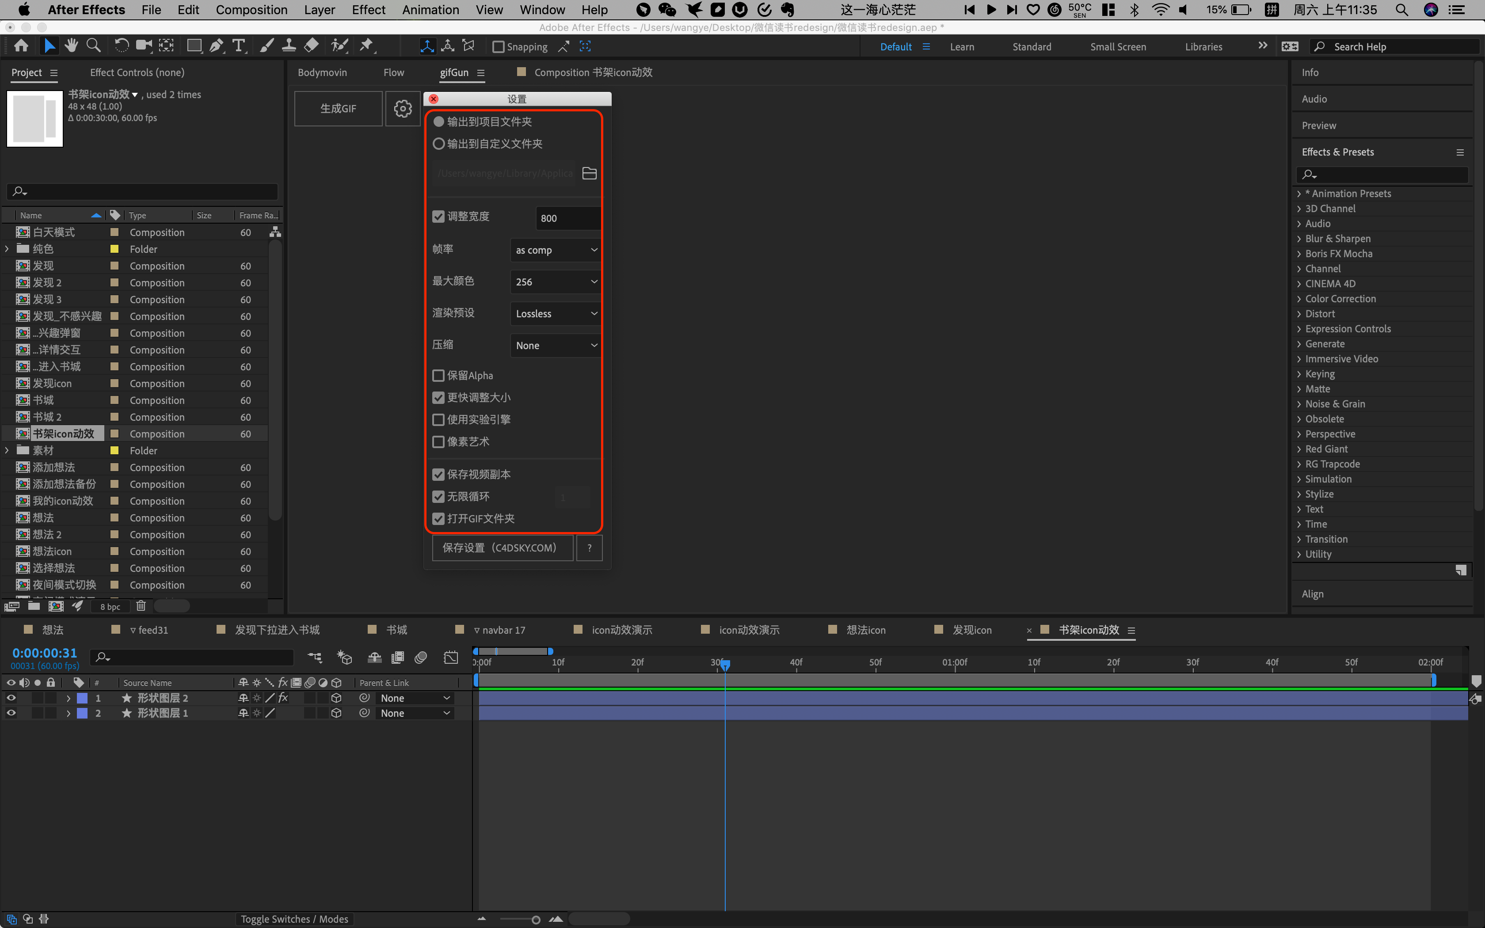This screenshot has height=928, width=1485.
Task: Enable the 保留Alpha checkbox
Action: pos(438,376)
